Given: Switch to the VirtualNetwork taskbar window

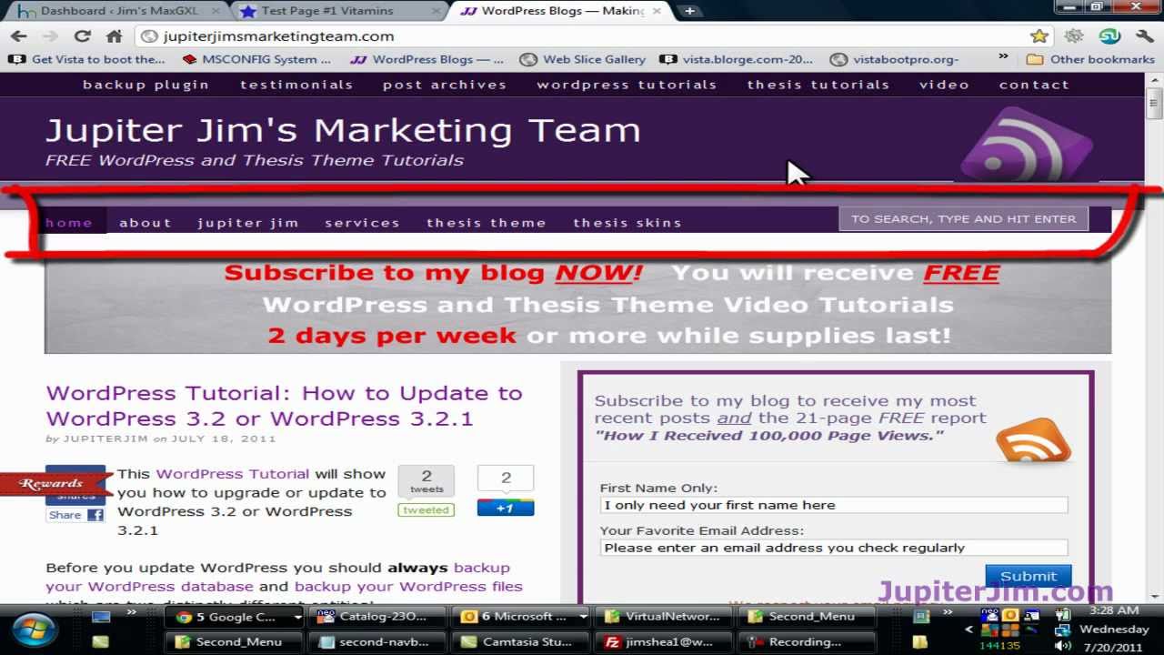Looking at the screenshot, I should 664,617.
